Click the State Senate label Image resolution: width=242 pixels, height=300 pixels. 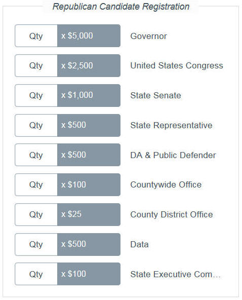pyautogui.click(x=155, y=95)
